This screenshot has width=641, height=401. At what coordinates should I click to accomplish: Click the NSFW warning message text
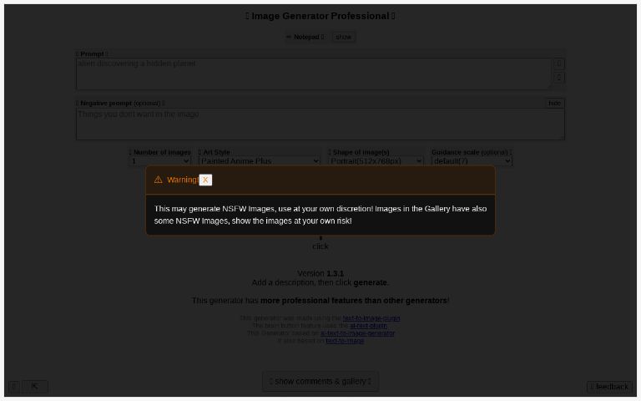point(320,215)
